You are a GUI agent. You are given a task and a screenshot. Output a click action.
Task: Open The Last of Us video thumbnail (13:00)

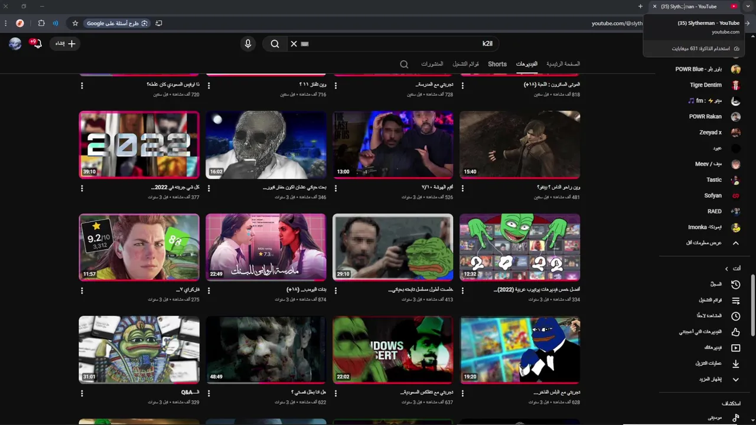393,145
